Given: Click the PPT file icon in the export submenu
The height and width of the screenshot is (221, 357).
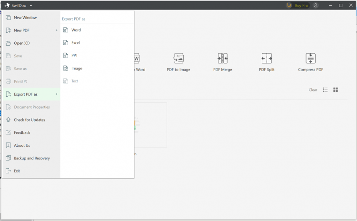Looking at the screenshot, I should pos(66,55).
